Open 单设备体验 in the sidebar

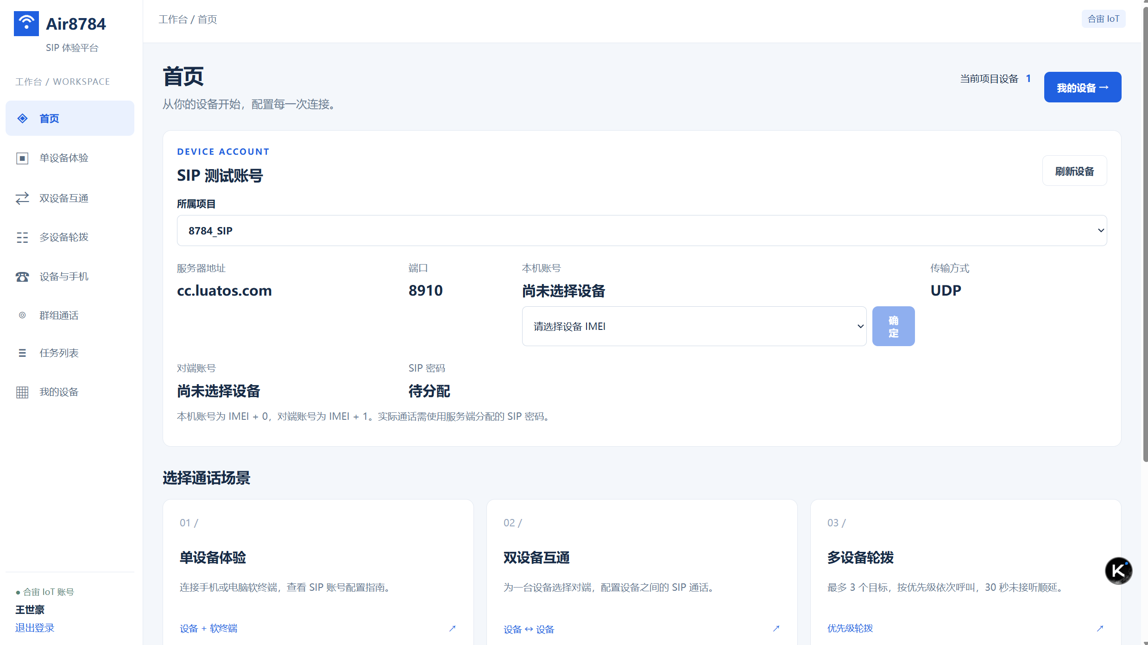point(70,158)
